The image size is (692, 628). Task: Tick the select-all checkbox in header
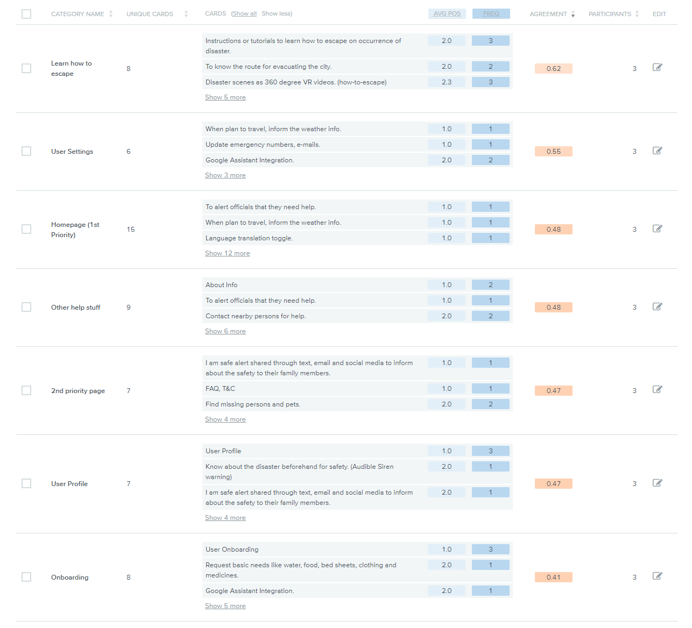pyautogui.click(x=26, y=14)
